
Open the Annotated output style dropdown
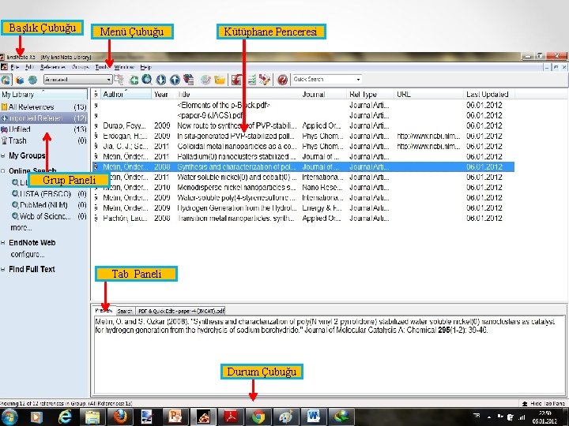[x=77, y=80]
